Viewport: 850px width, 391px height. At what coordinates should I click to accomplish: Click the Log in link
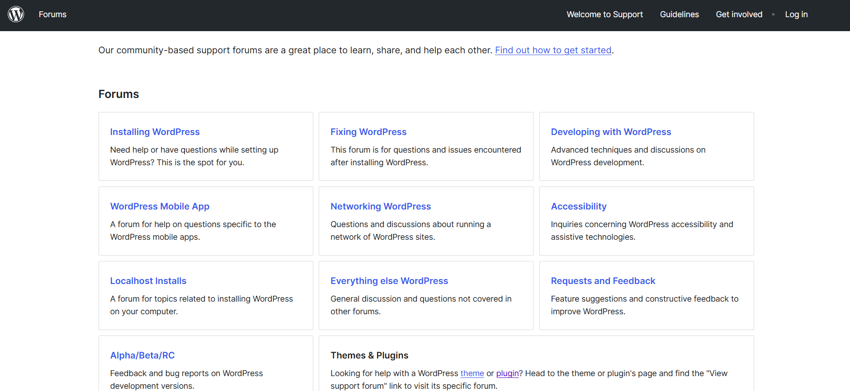796,14
